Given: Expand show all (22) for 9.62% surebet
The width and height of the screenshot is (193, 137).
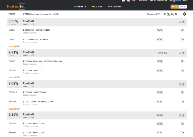Looking at the screenshot, I should 14,109.
